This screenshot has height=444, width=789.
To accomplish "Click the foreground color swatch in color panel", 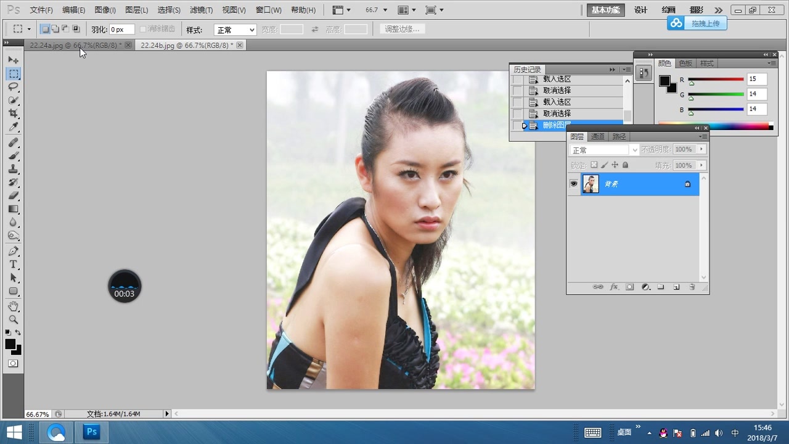I will pyautogui.click(x=664, y=81).
